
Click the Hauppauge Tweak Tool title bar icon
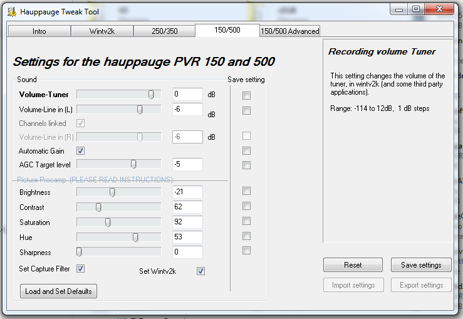(x=12, y=12)
